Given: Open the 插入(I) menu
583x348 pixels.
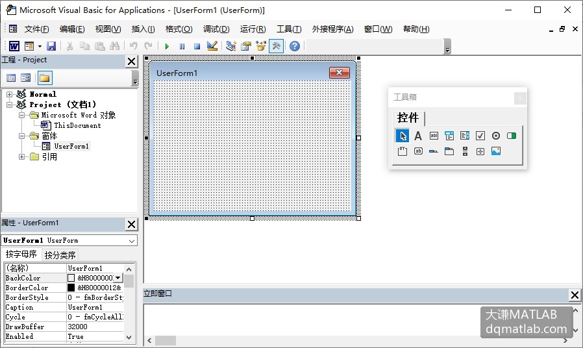Looking at the screenshot, I should pos(143,29).
